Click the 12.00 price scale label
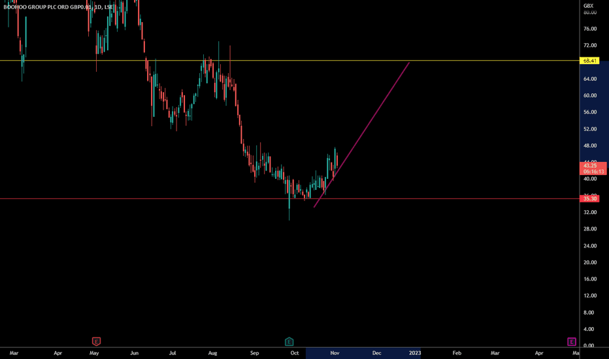Image resolution: width=609 pixels, height=359 pixels. point(590,296)
